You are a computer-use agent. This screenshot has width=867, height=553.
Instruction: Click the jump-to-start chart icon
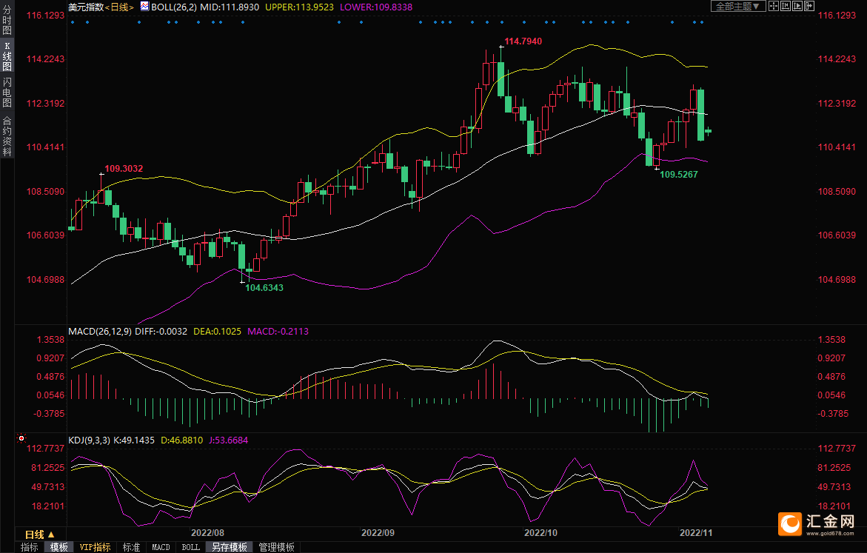pos(786,6)
